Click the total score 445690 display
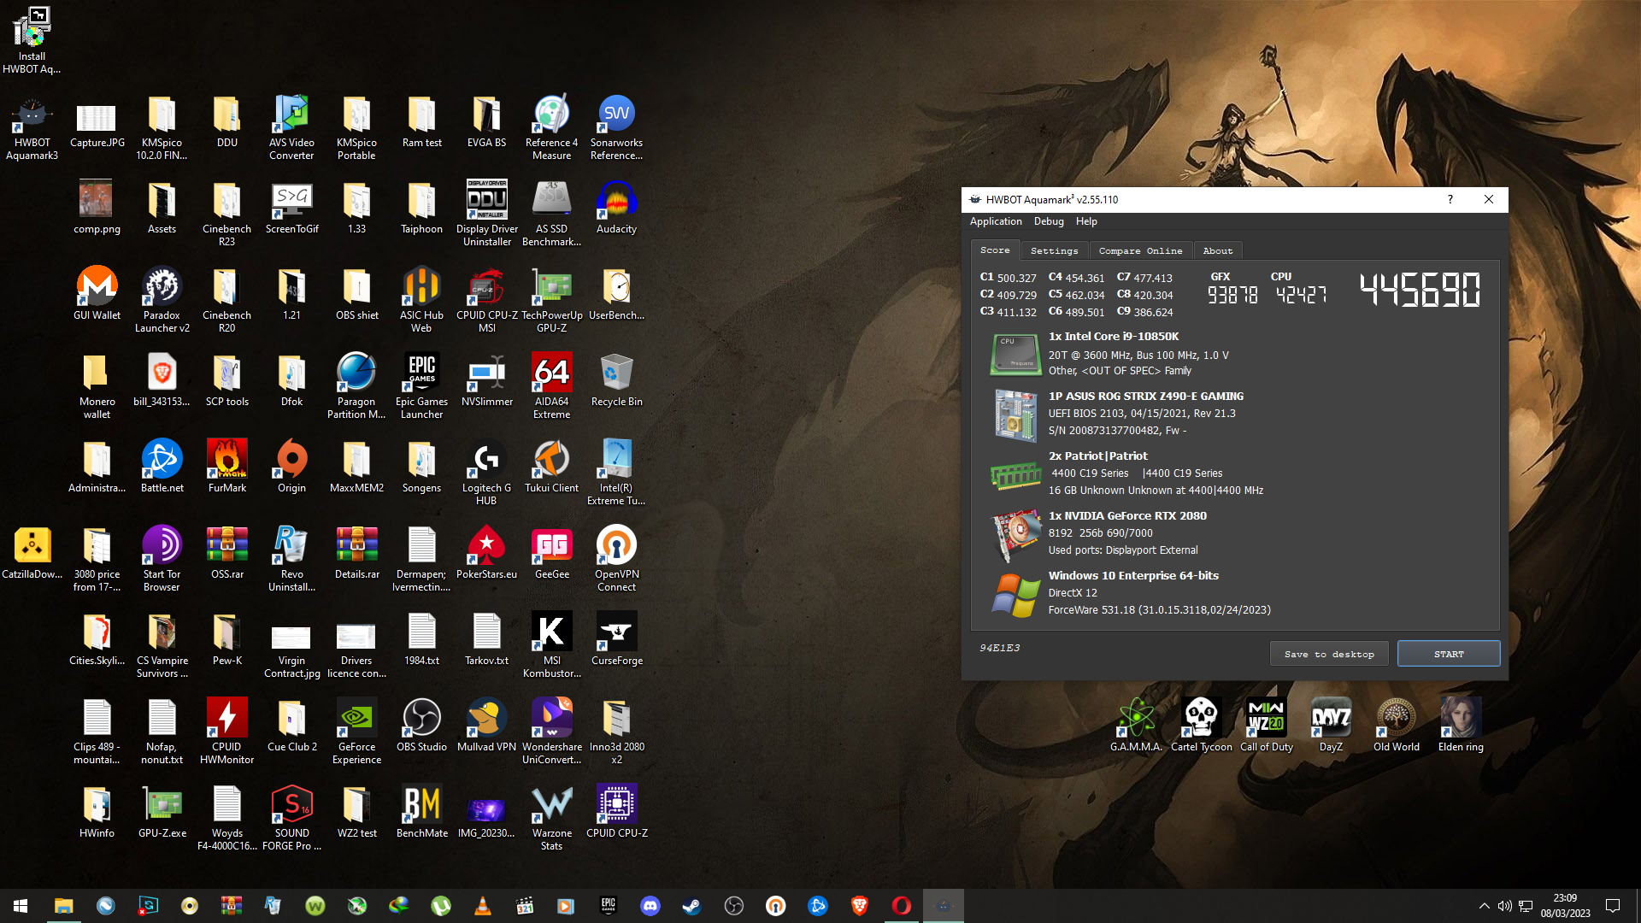 tap(1420, 291)
